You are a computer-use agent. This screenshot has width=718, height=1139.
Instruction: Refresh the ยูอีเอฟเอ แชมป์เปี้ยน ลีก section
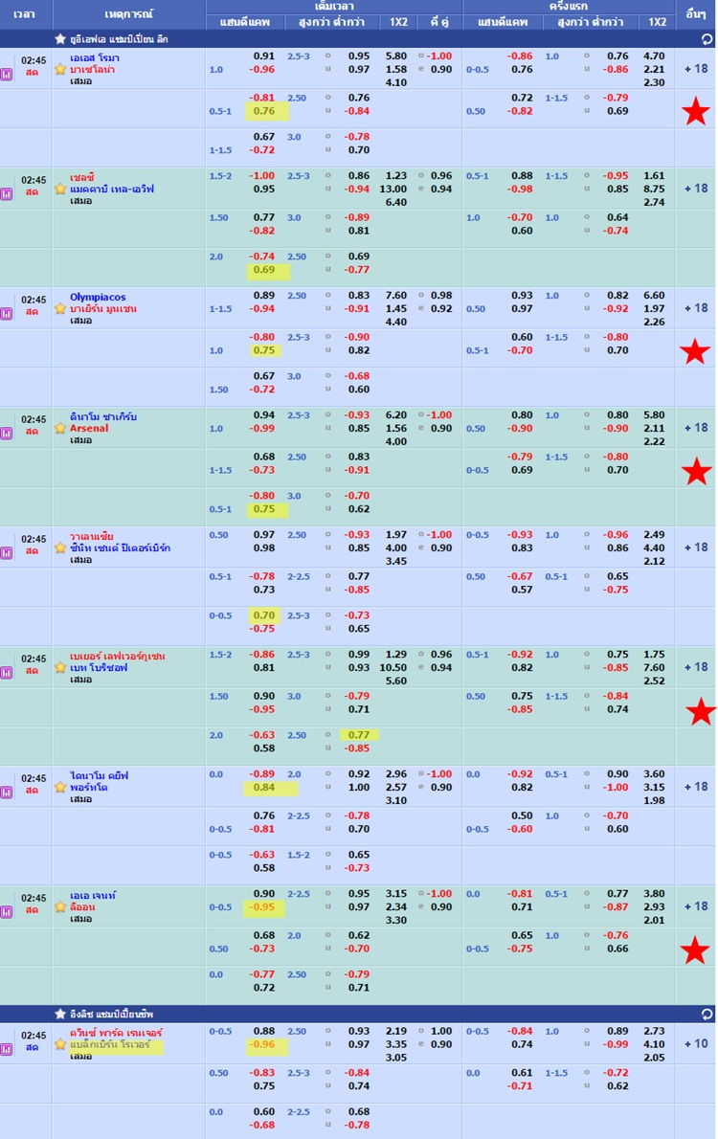707,39
